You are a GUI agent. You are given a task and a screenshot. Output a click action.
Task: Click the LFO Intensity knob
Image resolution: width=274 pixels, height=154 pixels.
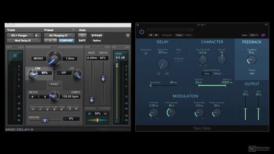(x=171, y=112)
